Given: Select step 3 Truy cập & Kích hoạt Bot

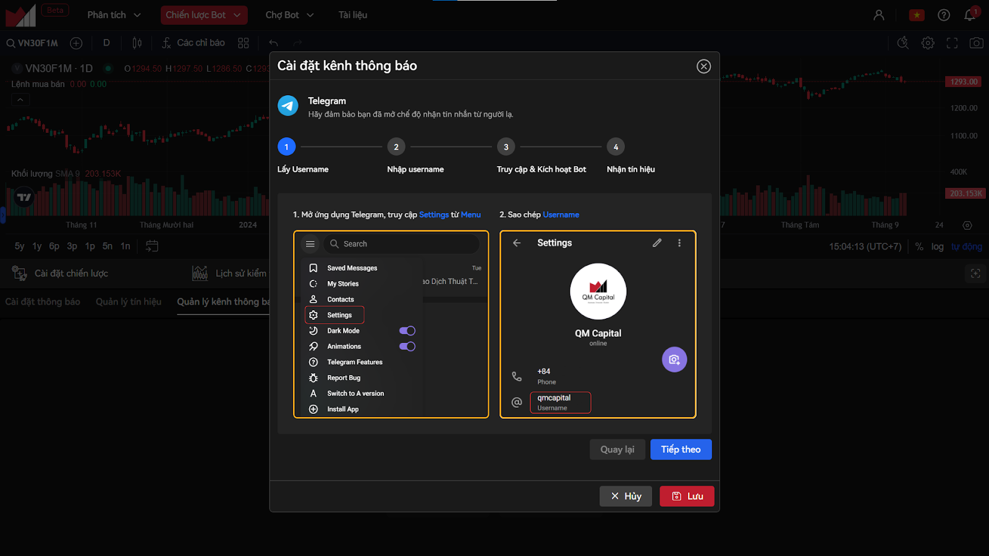Looking at the screenshot, I should click(506, 147).
